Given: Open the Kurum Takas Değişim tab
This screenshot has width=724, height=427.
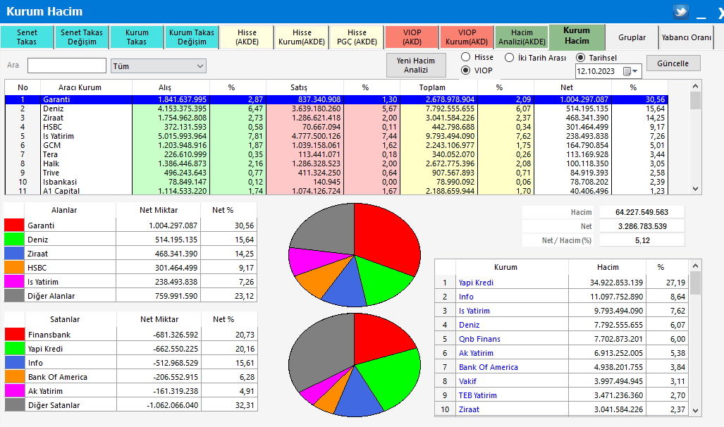Looking at the screenshot, I should click(192, 37).
